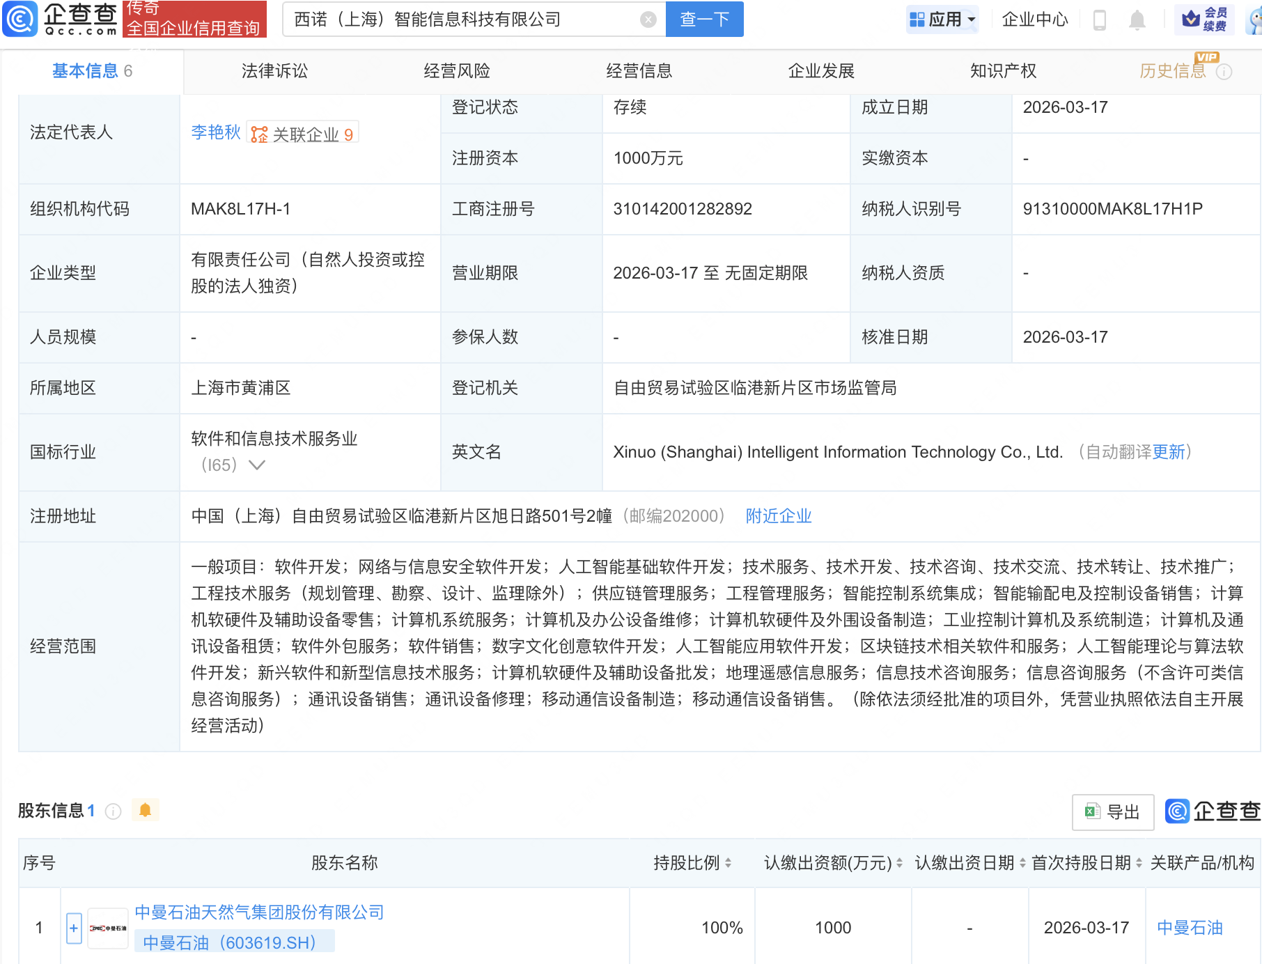Click the 附近企业 link beside registered address

pyautogui.click(x=778, y=516)
